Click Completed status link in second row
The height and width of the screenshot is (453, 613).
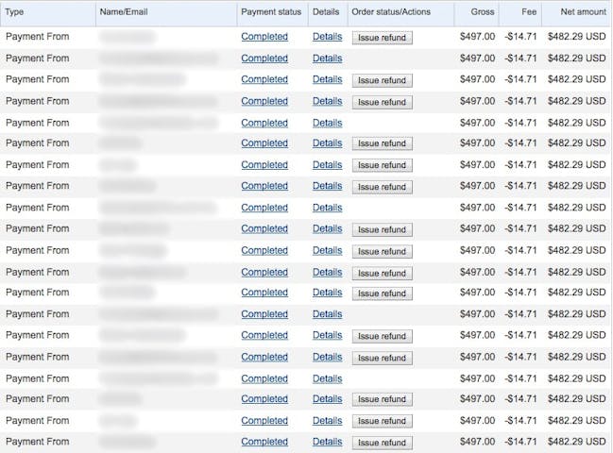click(x=264, y=59)
